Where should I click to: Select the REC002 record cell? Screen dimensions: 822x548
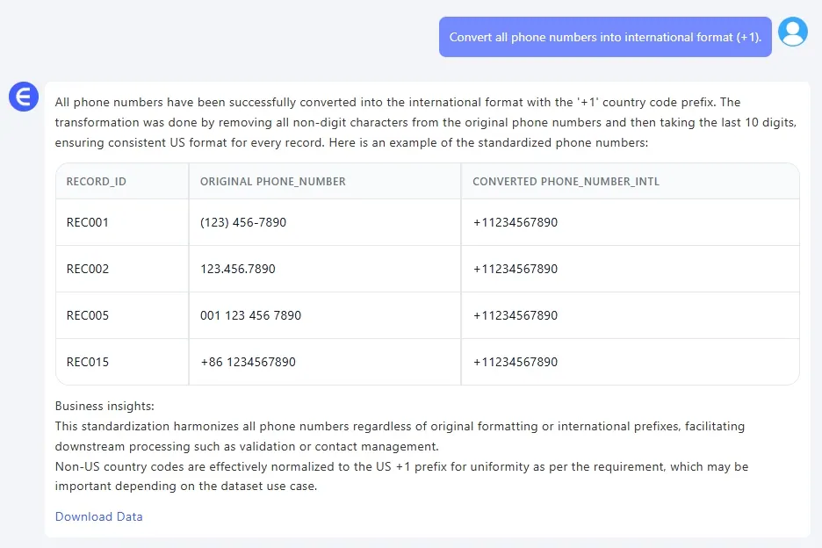tap(88, 269)
